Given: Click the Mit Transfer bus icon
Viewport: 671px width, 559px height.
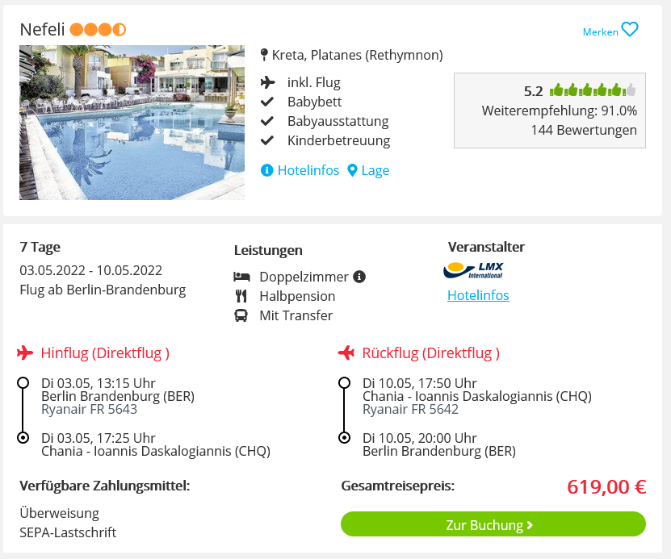Looking at the screenshot, I should pos(241,316).
